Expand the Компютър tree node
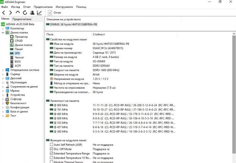 3,28
